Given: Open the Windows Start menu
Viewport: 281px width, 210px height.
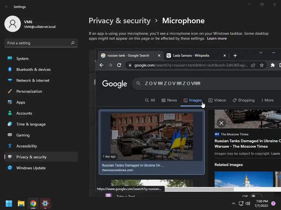Looking at the screenshot, I should 9,203.
